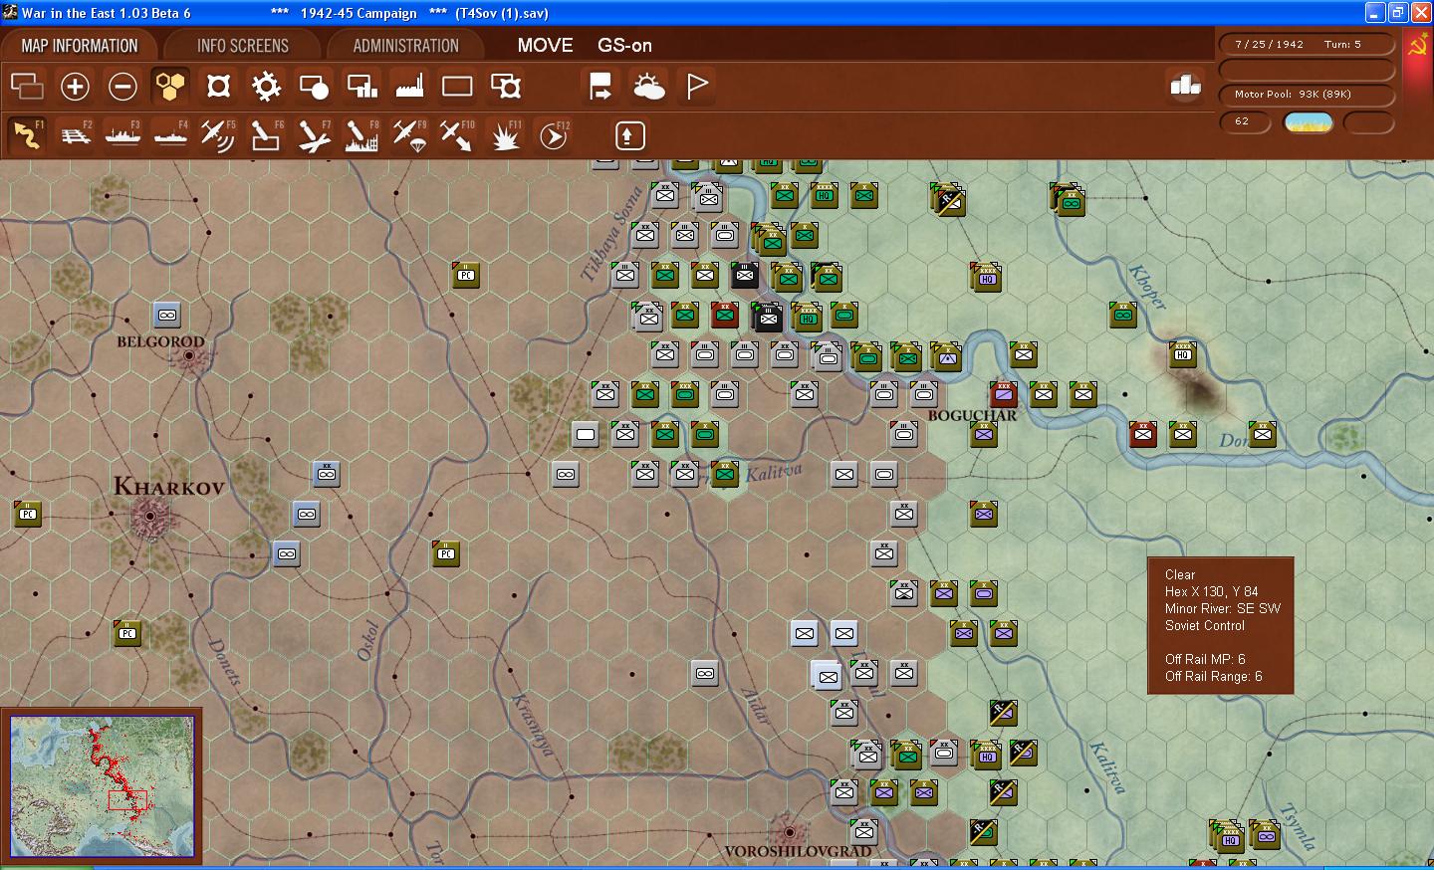
Task: Select F5 air reconnaissance mode
Action: coord(218,135)
